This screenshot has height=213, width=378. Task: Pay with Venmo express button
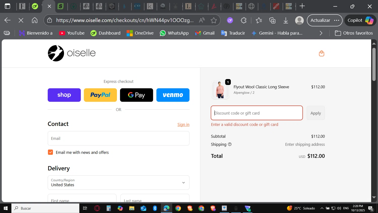[173, 95]
